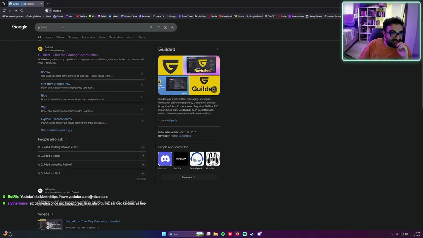
Task: Open the Roblox sitelink arrow
Action: [142, 73]
